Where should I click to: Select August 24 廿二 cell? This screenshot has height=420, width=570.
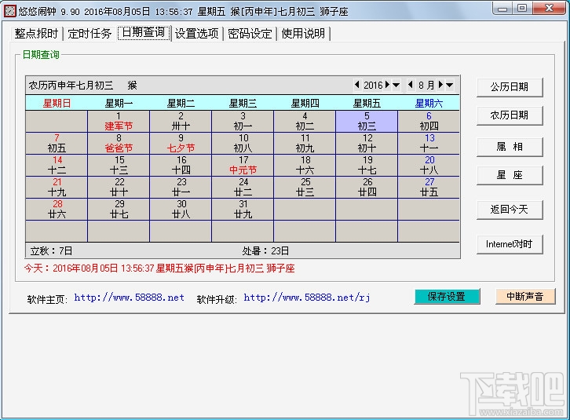(x=243, y=188)
